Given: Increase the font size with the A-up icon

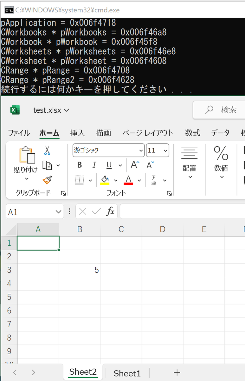Looking at the screenshot, I should click(x=135, y=165).
